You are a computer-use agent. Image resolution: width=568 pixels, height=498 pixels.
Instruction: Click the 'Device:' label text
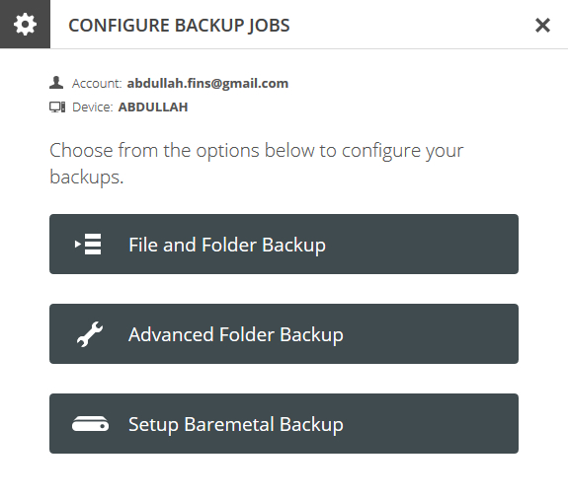point(93,107)
